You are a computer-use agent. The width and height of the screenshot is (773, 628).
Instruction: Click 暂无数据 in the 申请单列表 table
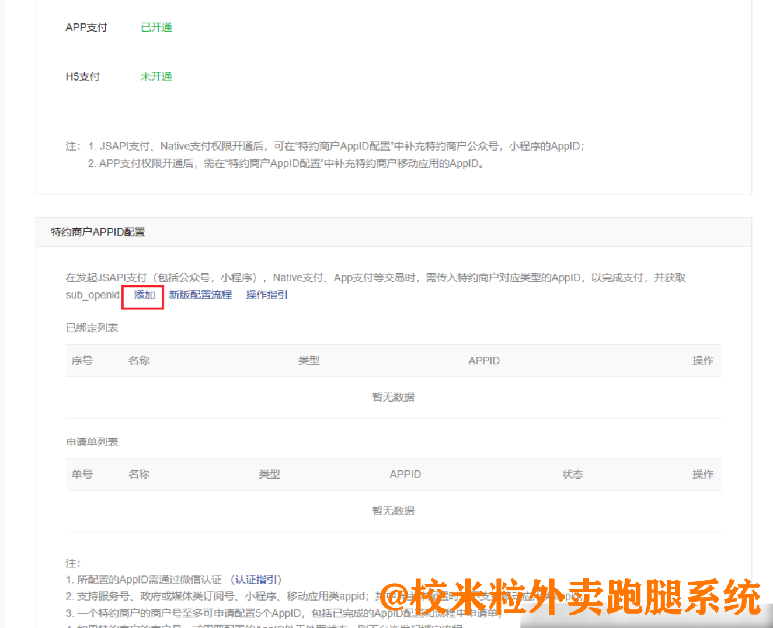click(x=393, y=510)
